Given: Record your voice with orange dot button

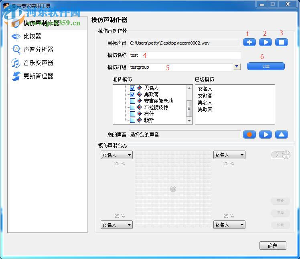Looking at the screenshot, I should (x=249, y=135).
